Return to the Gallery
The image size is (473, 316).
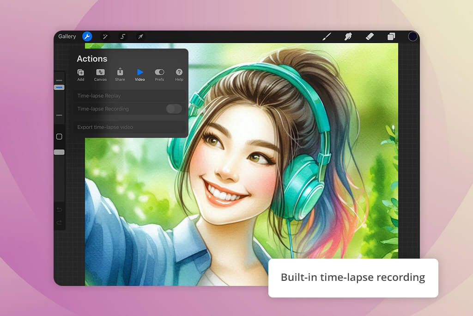tap(67, 37)
